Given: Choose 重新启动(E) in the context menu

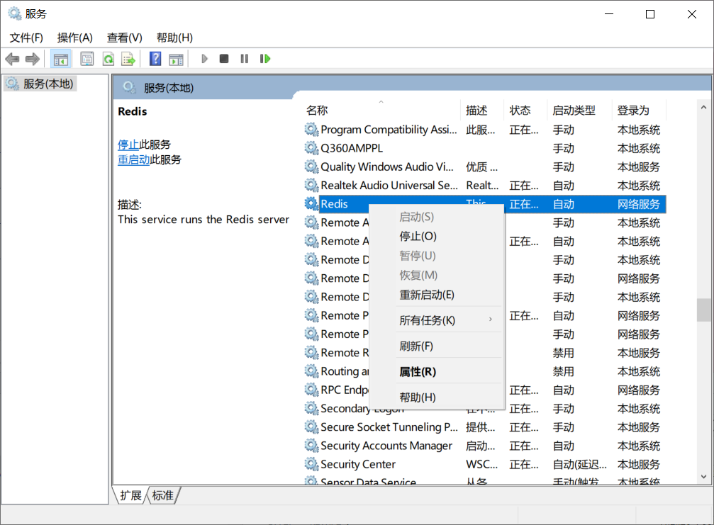Looking at the screenshot, I should (427, 295).
